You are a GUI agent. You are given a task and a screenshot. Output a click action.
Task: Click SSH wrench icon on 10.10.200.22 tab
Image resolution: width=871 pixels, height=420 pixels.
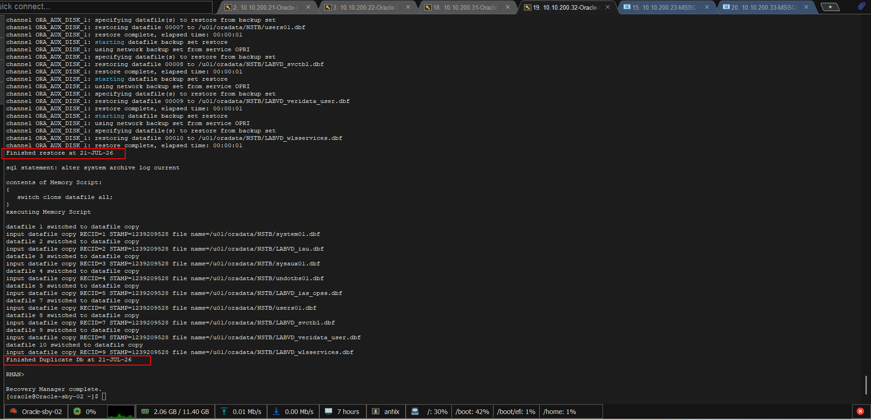coord(328,7)
